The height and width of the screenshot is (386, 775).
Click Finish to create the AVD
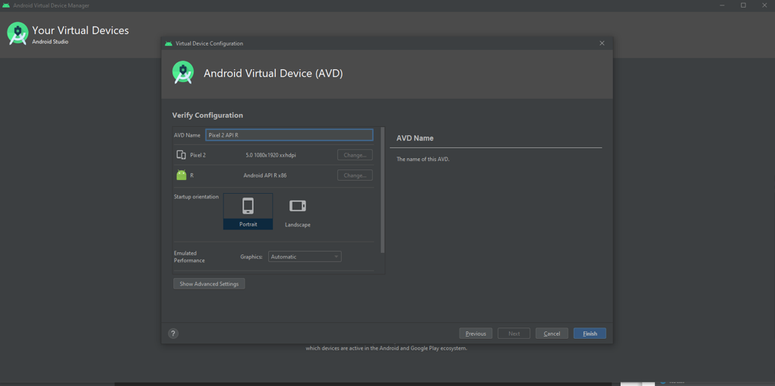pyautogui.click(x=590, y=334)
